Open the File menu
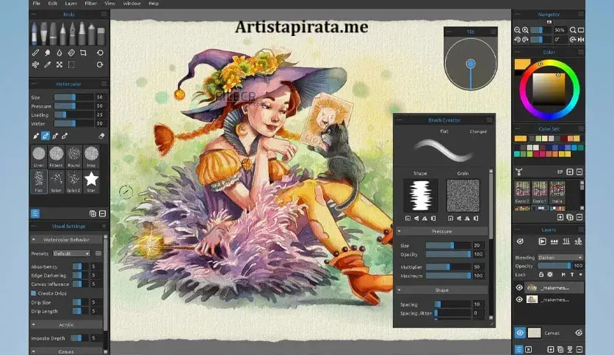614x355 pixels. tap(37, 4)
